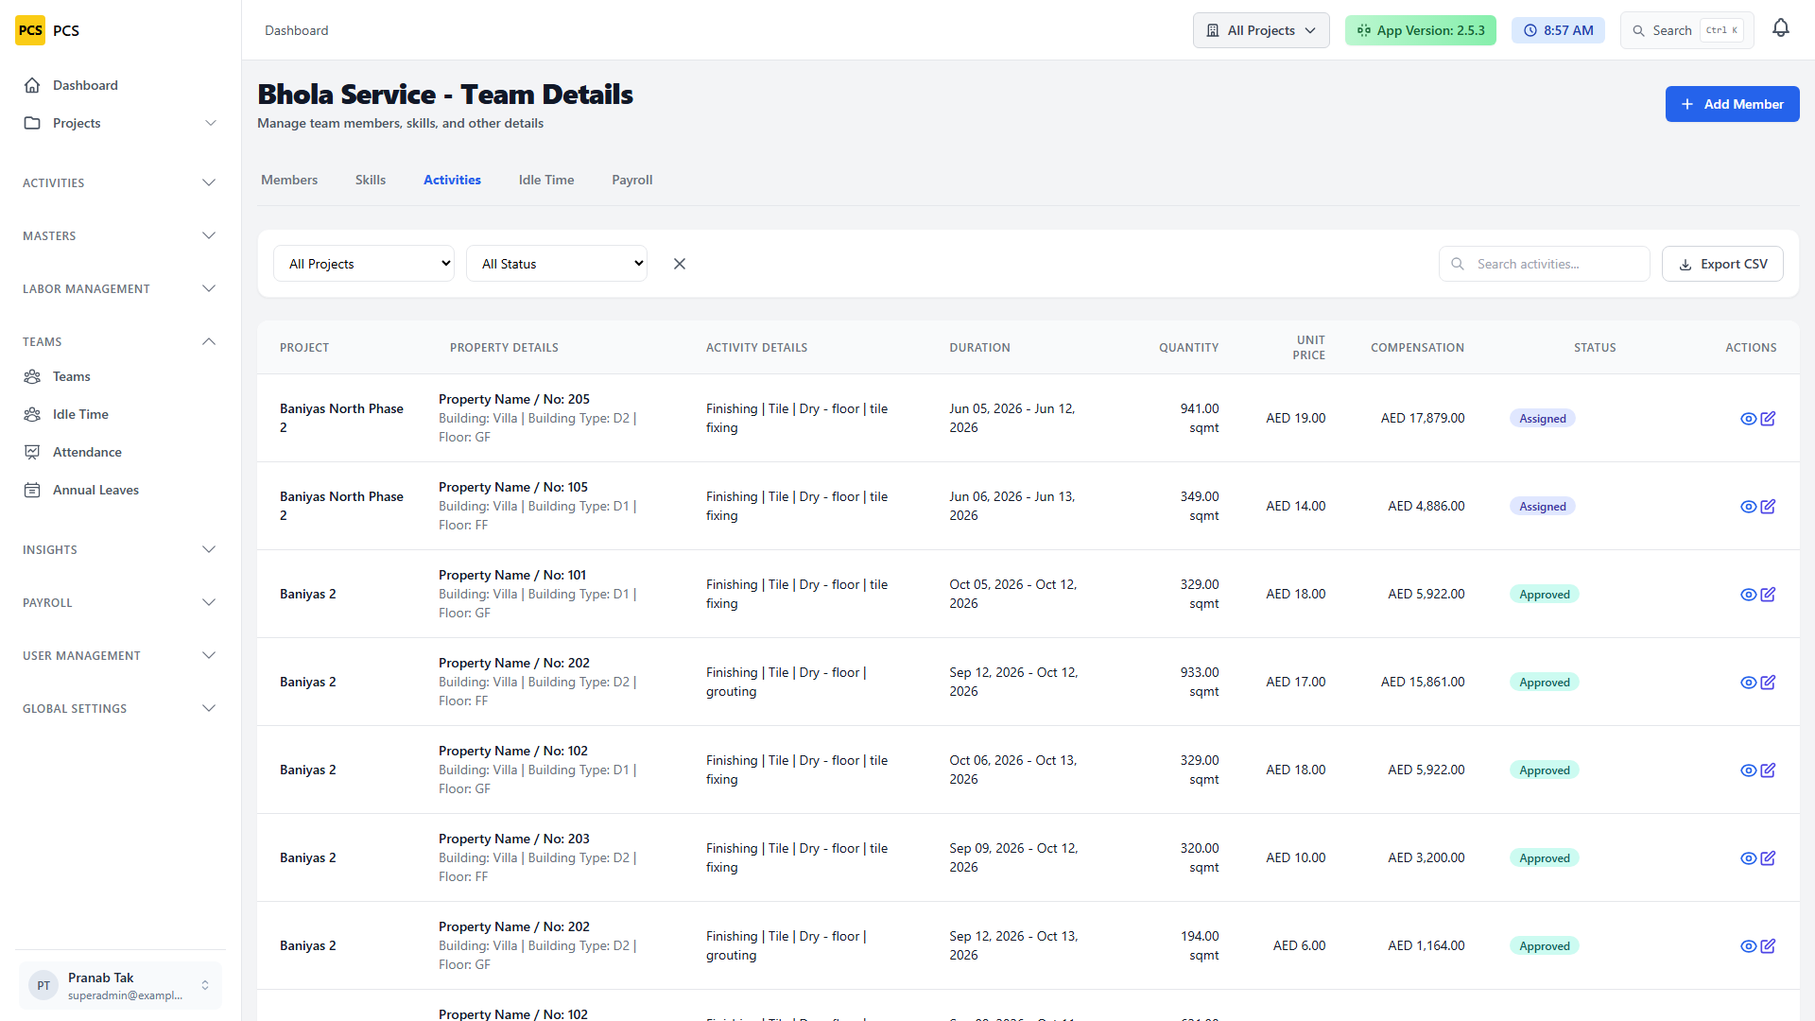View the Property No: 203 activity
The image size is (1815, 1021).
click(x=1748, y=858)
